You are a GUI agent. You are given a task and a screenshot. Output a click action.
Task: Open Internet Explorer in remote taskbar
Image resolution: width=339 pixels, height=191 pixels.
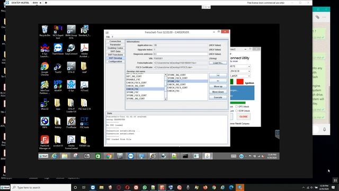(54, 156)
